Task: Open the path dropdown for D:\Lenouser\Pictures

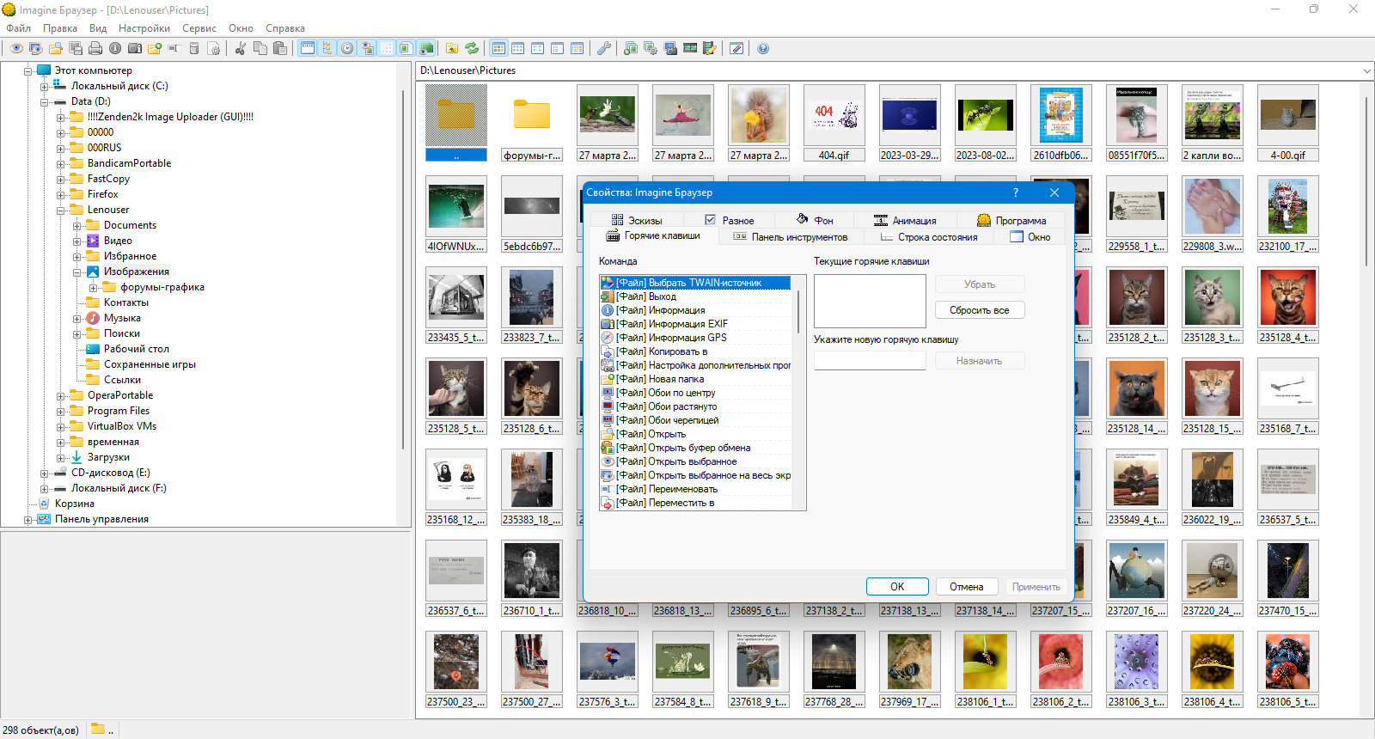Action: coord(1366,70)
